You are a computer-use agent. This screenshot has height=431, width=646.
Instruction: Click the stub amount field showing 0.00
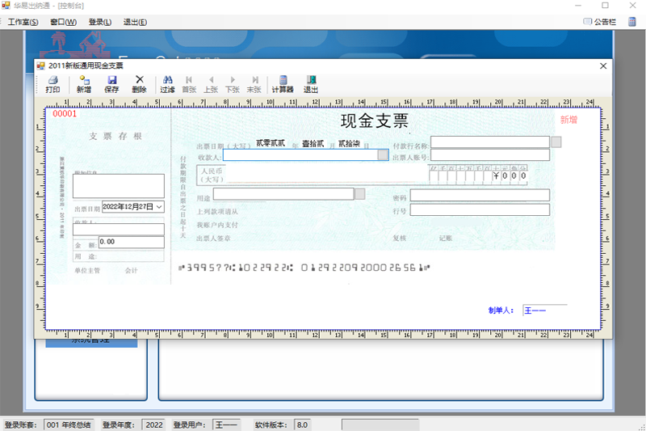(x=132, y=242)
